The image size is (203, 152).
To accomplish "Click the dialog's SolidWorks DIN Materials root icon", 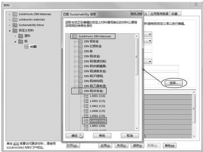I will point(75,37).
